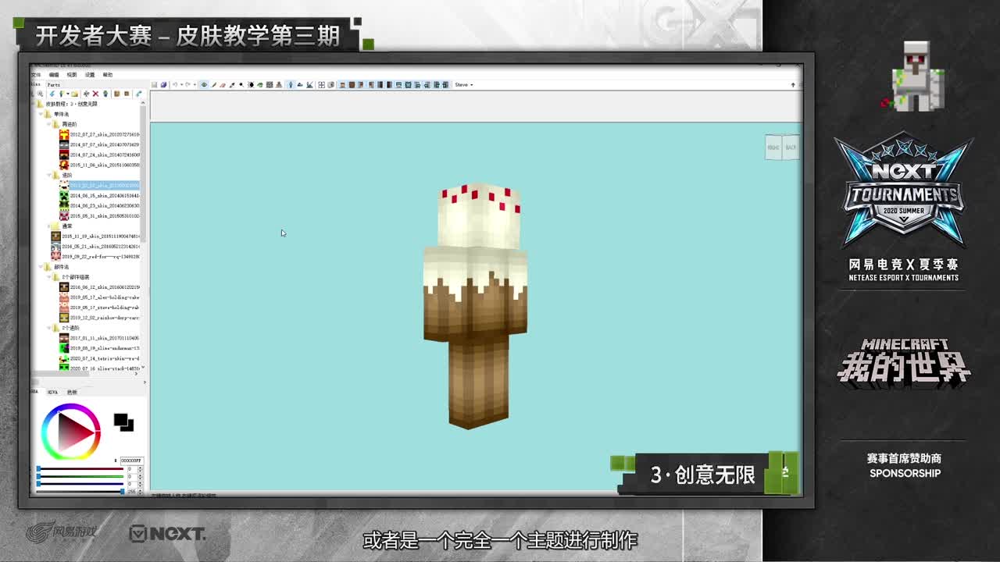Click the zoom-in magnifier above the skin tree
Screen dimensions: 1000x562
[x=40, y=94]
